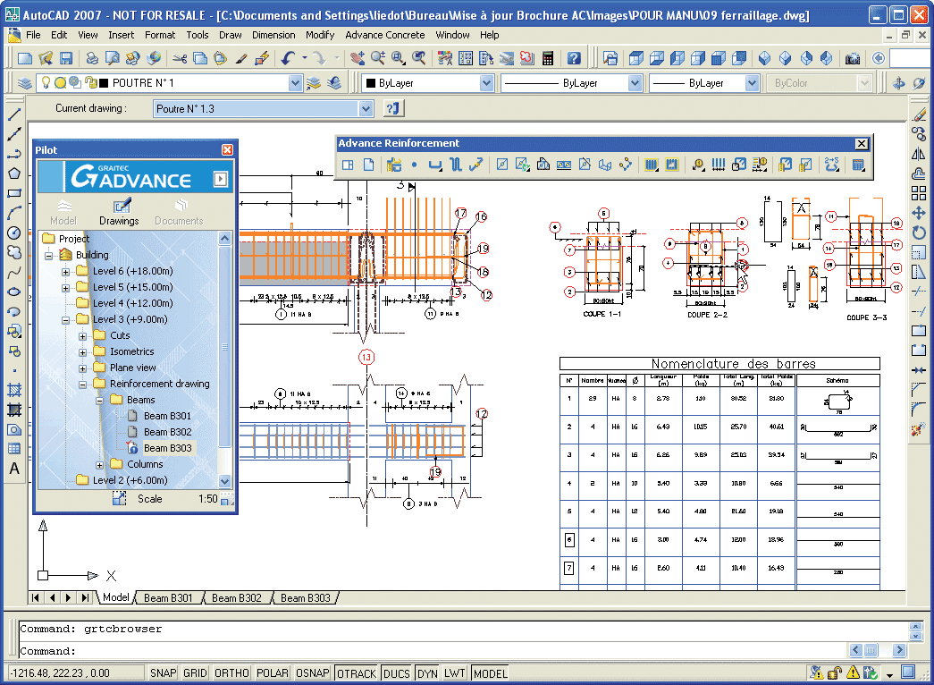The image size is (934, 685).
Task: Select the Line draw tool
Action: click(14, 114)
